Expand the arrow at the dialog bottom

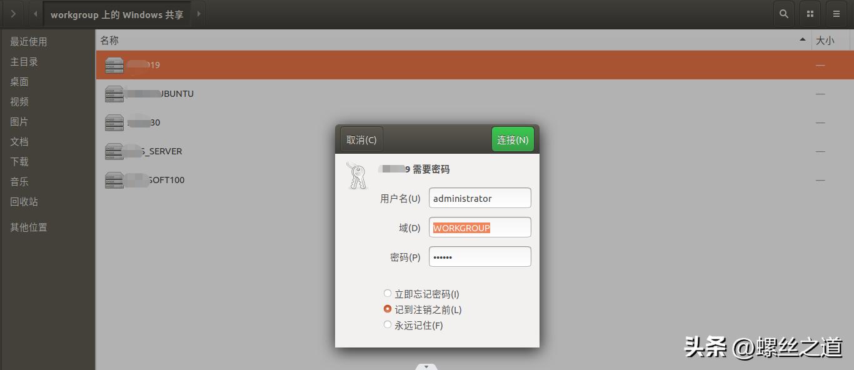[426, 367]
